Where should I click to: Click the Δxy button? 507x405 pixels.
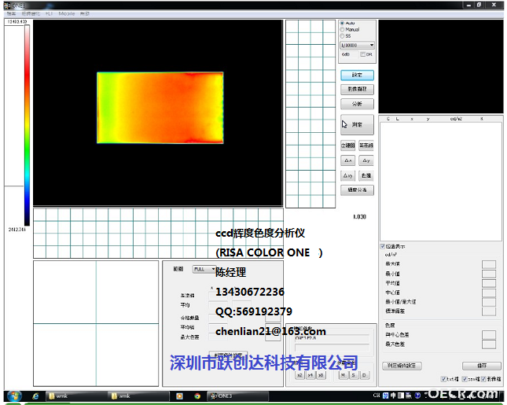(348, 175)
